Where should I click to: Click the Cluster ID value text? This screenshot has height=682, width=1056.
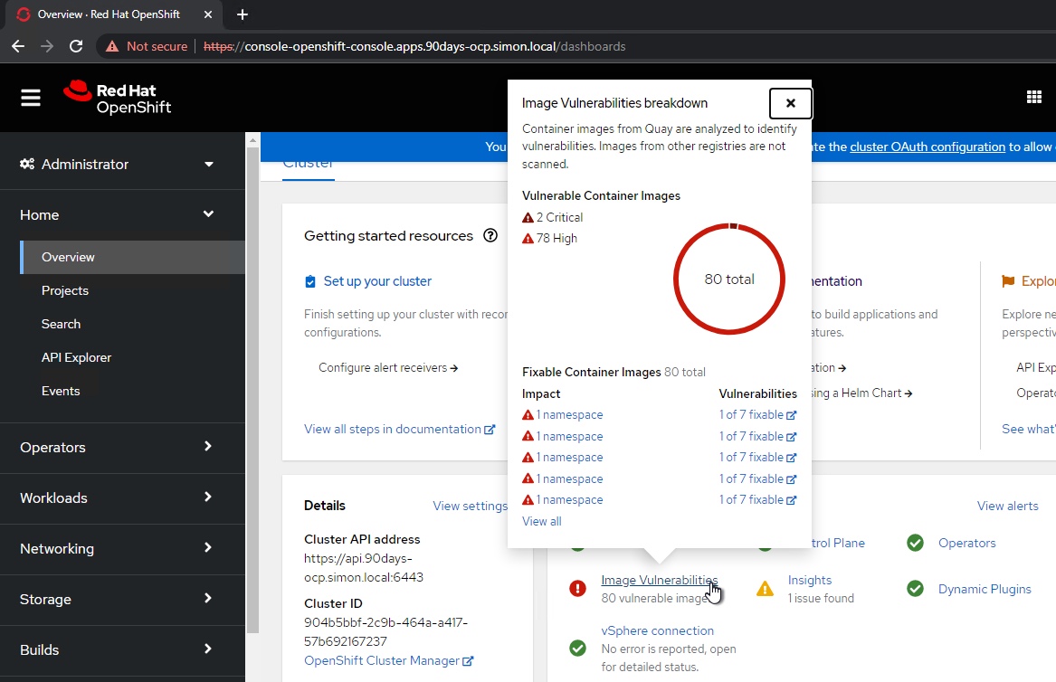click(x=385, y=631)
